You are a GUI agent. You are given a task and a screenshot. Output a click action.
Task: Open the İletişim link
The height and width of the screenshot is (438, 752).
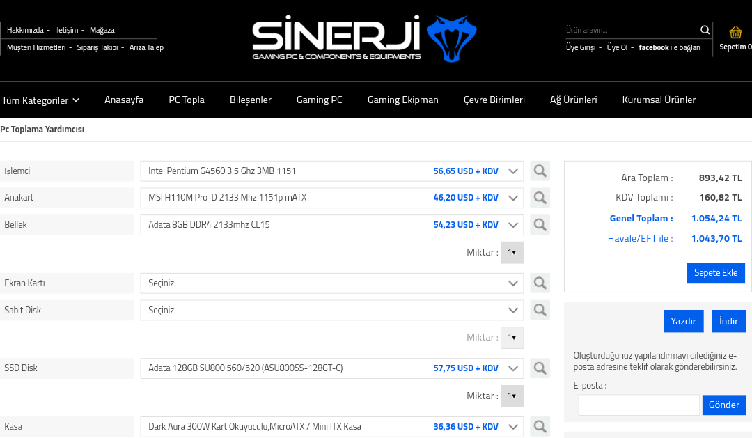66,30
